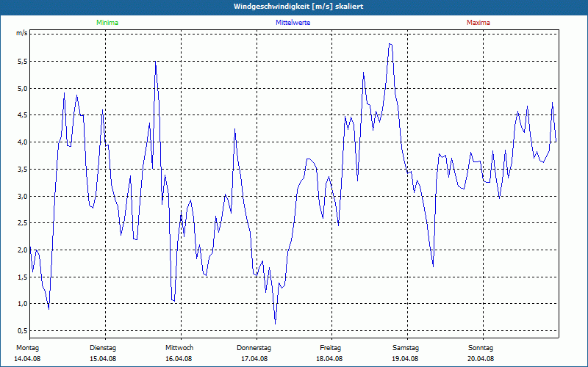Click the date 18.04.08
Image resolution: width=588 pixels, height=367 pixels.
(x=329, y=359)
